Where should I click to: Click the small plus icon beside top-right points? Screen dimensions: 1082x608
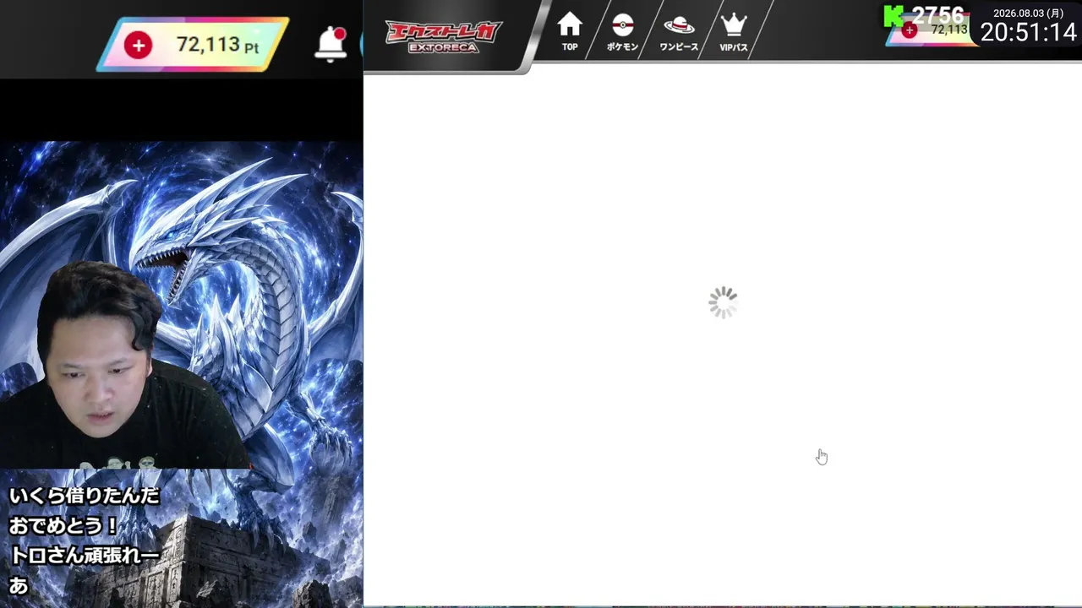point(910,30)
